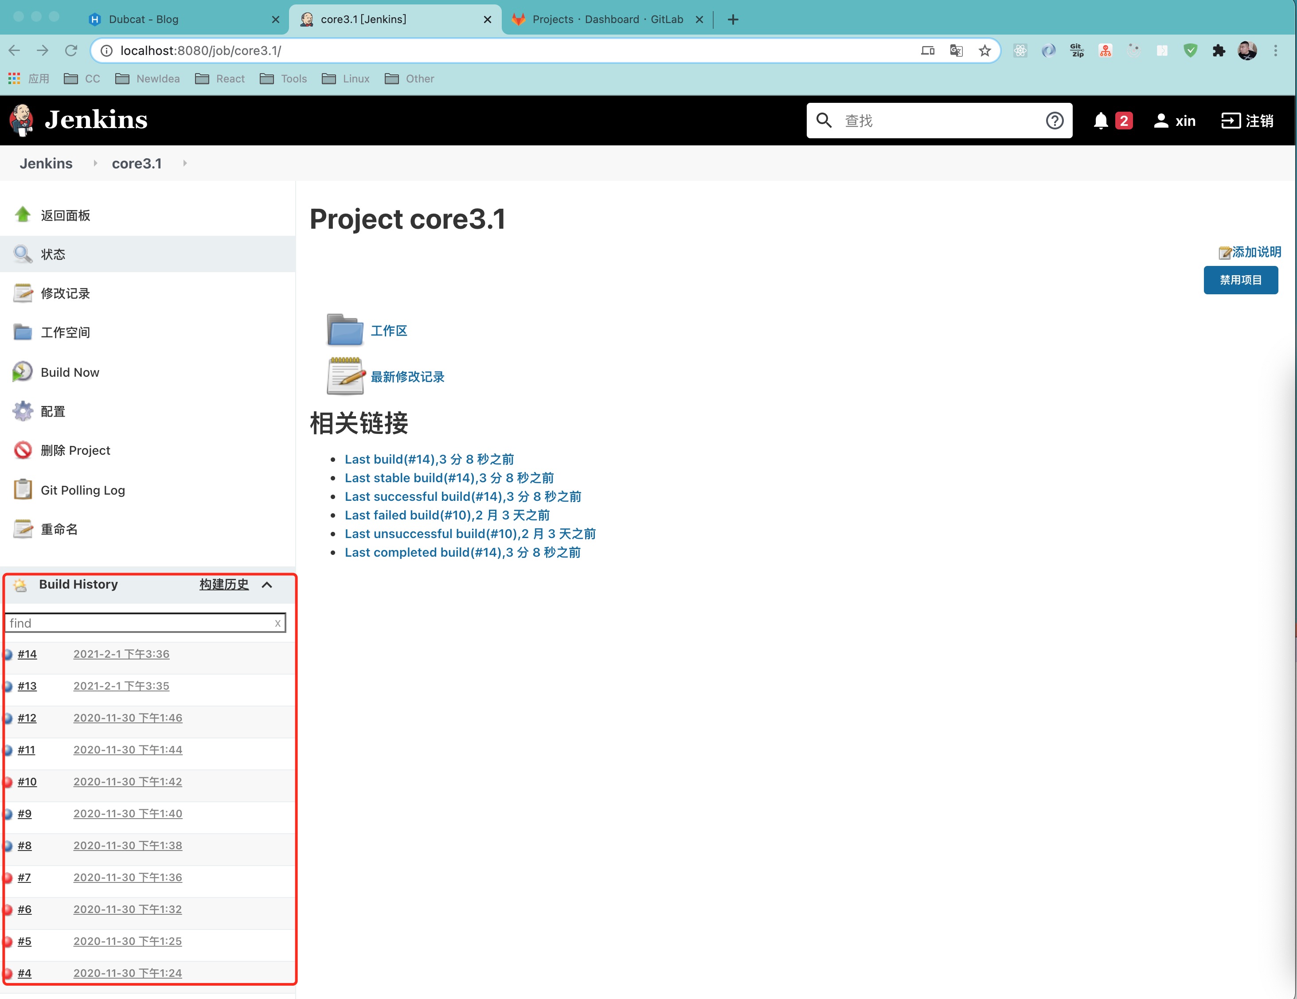
Task: Click the 返回面板 green up-arrow icon
Action: pyautogui.click(x=23, y=215)
